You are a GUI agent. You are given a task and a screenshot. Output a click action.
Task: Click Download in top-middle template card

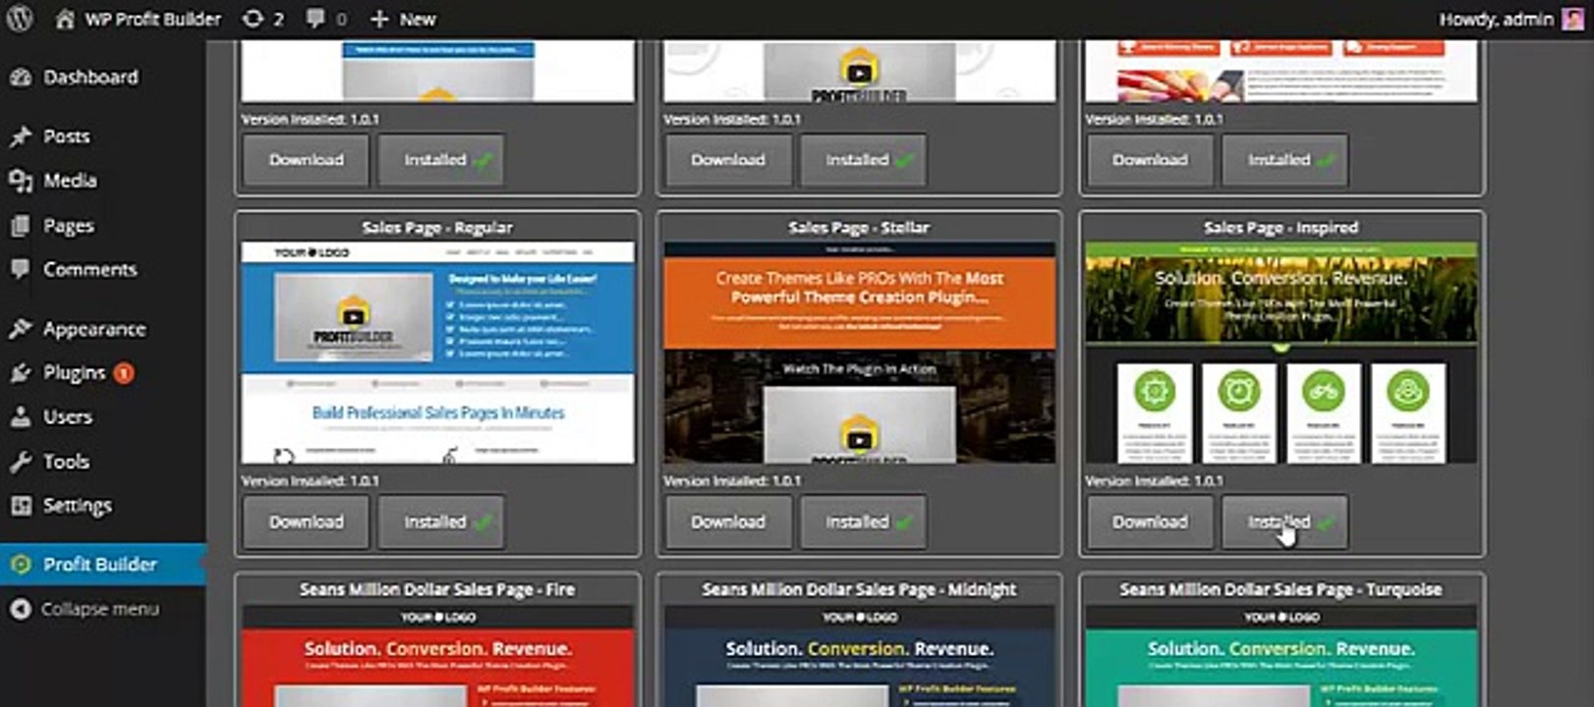click(x=728, y=160)
